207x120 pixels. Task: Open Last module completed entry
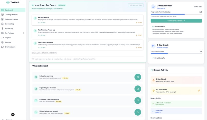[x=176, y=104]
